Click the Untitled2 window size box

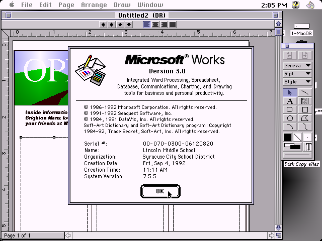coord(278,235)
